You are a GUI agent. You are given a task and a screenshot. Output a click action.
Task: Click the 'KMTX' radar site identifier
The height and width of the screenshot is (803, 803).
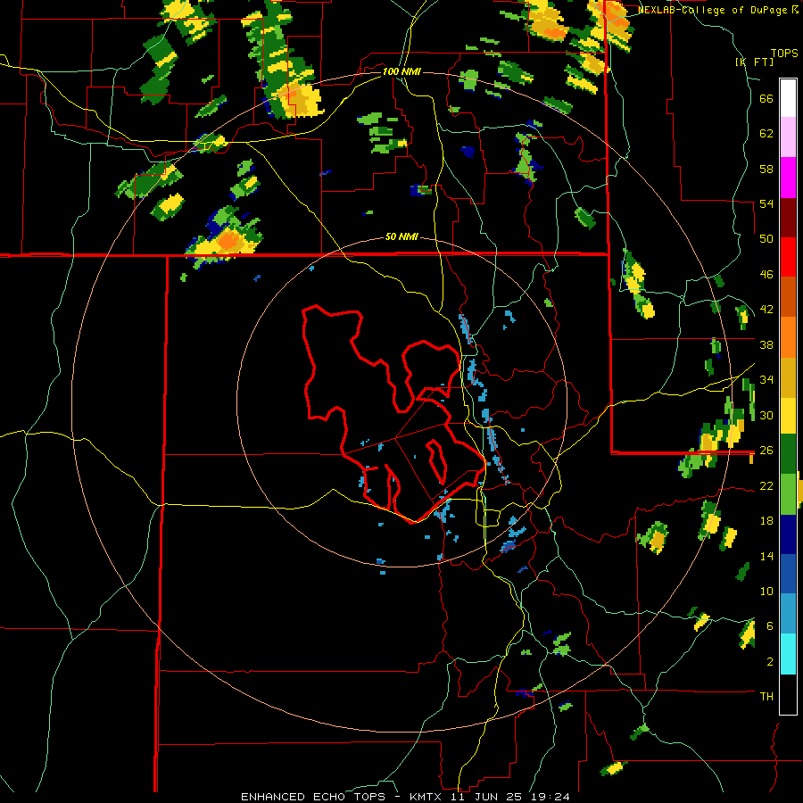[x=425, y=797]
